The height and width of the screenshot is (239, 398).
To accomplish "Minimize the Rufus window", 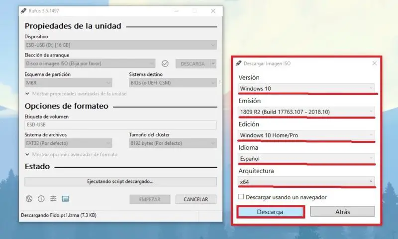I will (x=177, y=11).
